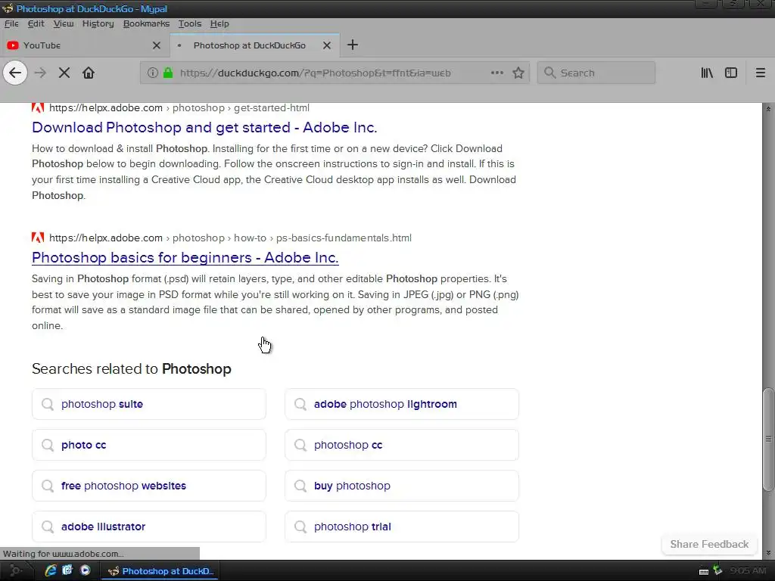775x581 pixels.
Task: Open the File menu
Action: [11, 23]
